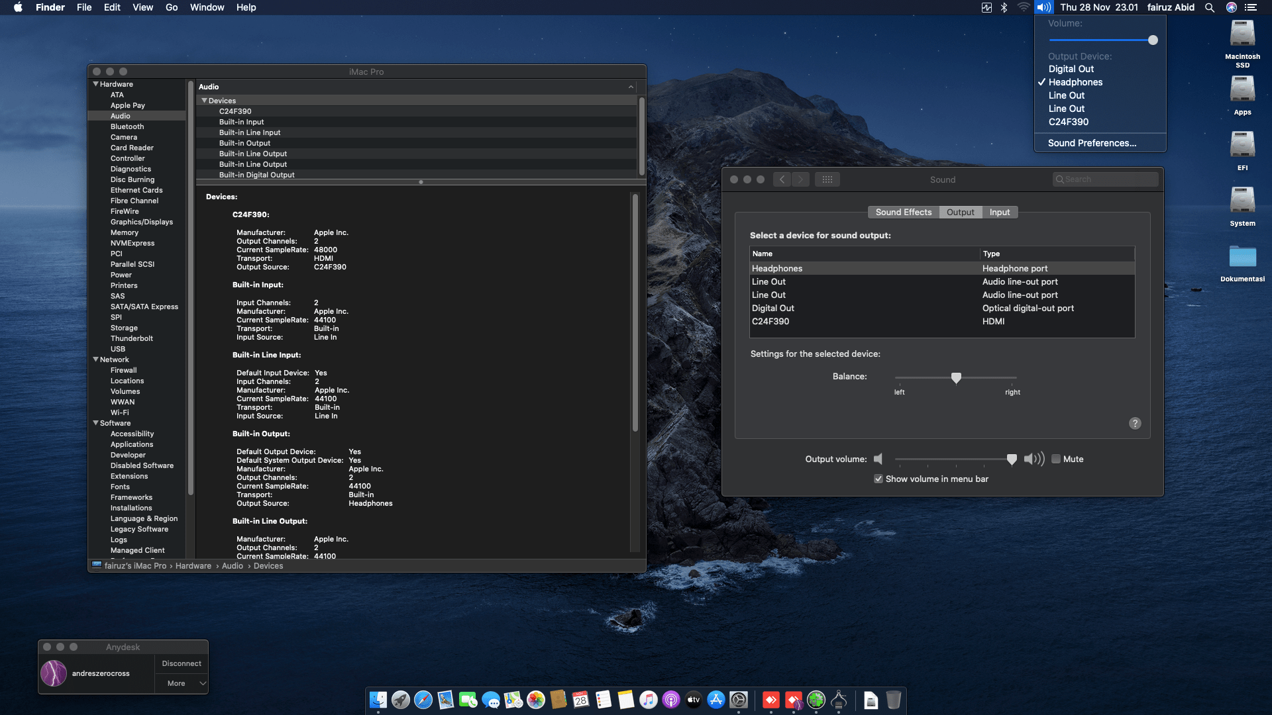1272x715 pixels.
Task: Launch the Music app from the Dock
Action: tap(647, 700)
